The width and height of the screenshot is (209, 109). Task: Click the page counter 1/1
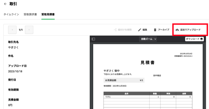pos(21,30)
